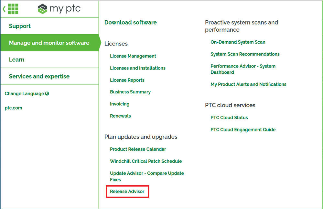Open Performance Advisor - System Dashboard link

[243, 69]
